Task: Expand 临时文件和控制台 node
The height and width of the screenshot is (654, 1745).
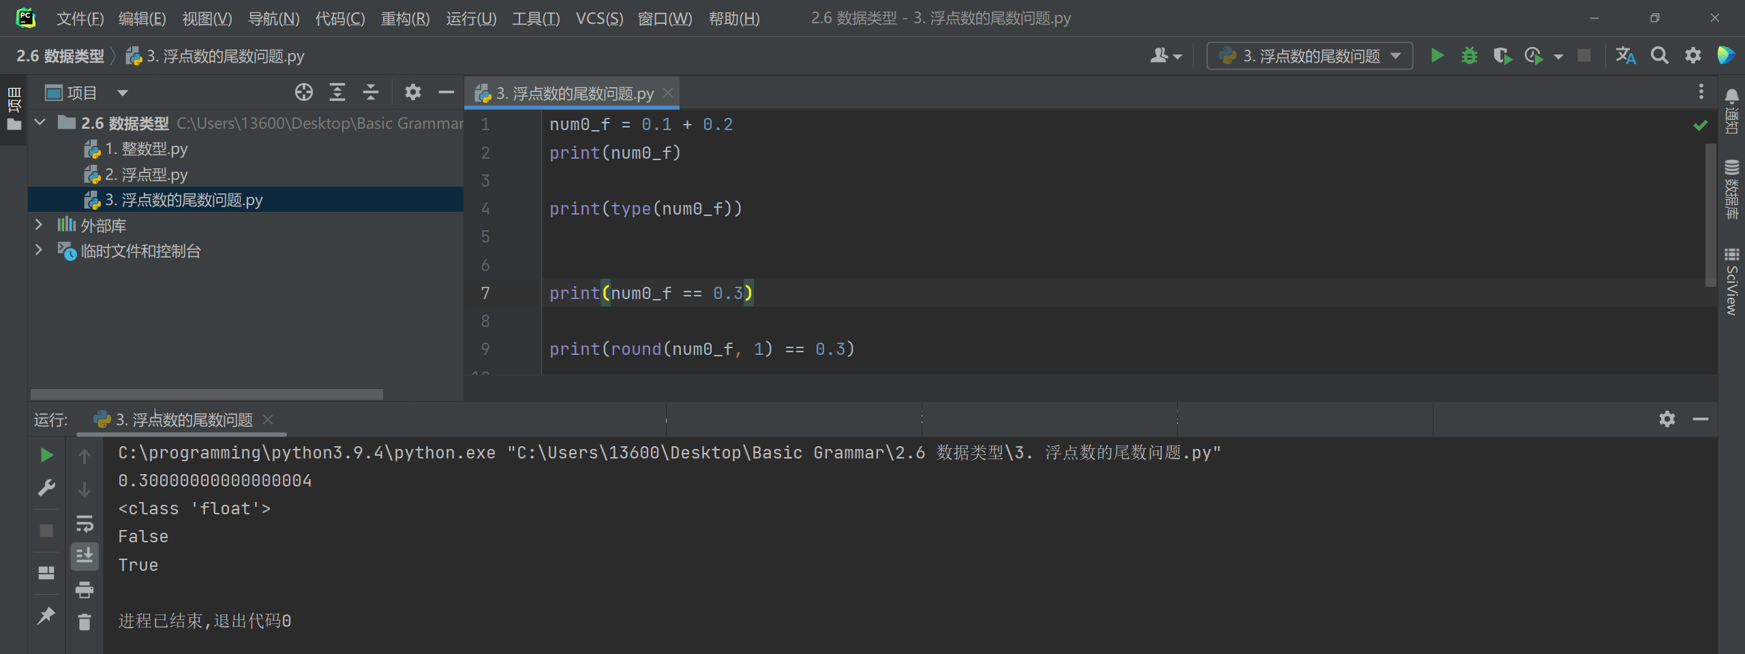Action: tap(39, 250)
